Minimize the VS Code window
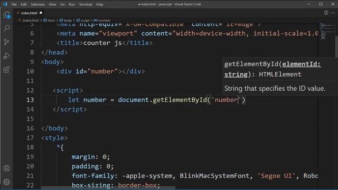This screenshot has width=338, height=190. [x=308, y=4]
